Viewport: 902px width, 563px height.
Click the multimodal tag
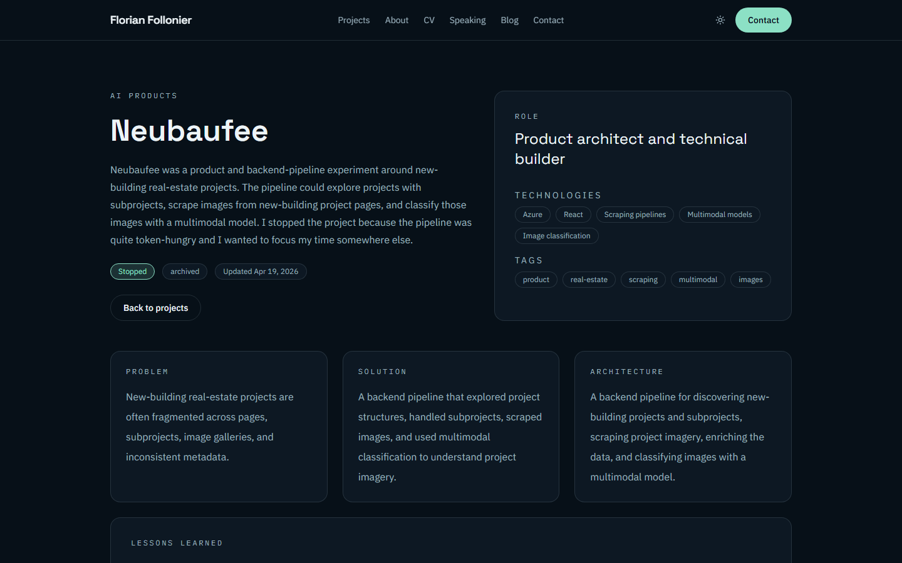[698, 280]
